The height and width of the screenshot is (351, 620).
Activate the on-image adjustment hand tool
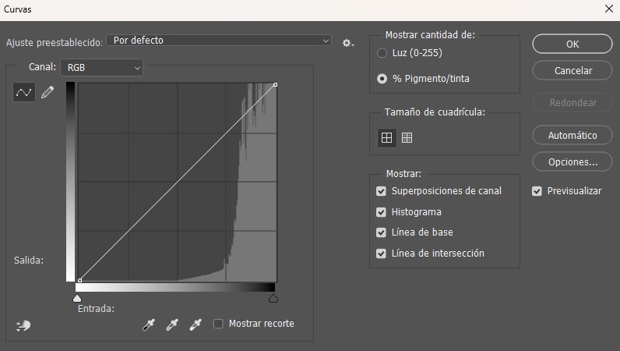pos(23,325)
